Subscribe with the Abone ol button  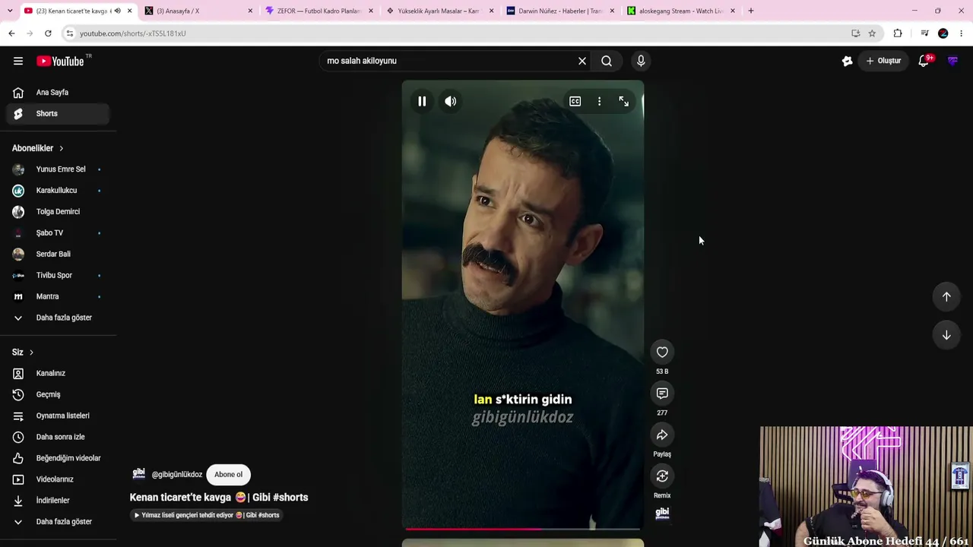[228, 475]
